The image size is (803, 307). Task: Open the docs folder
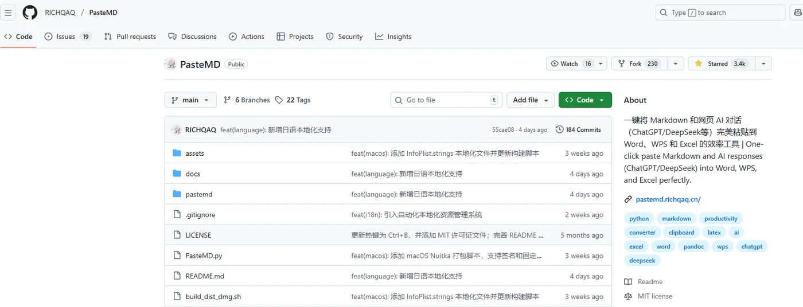(193, 174)
